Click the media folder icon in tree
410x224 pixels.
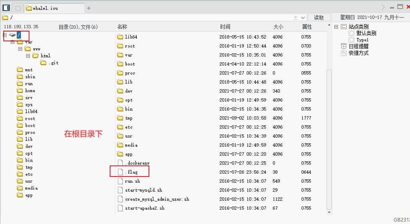pyautogui.click(x=20, y=188)
